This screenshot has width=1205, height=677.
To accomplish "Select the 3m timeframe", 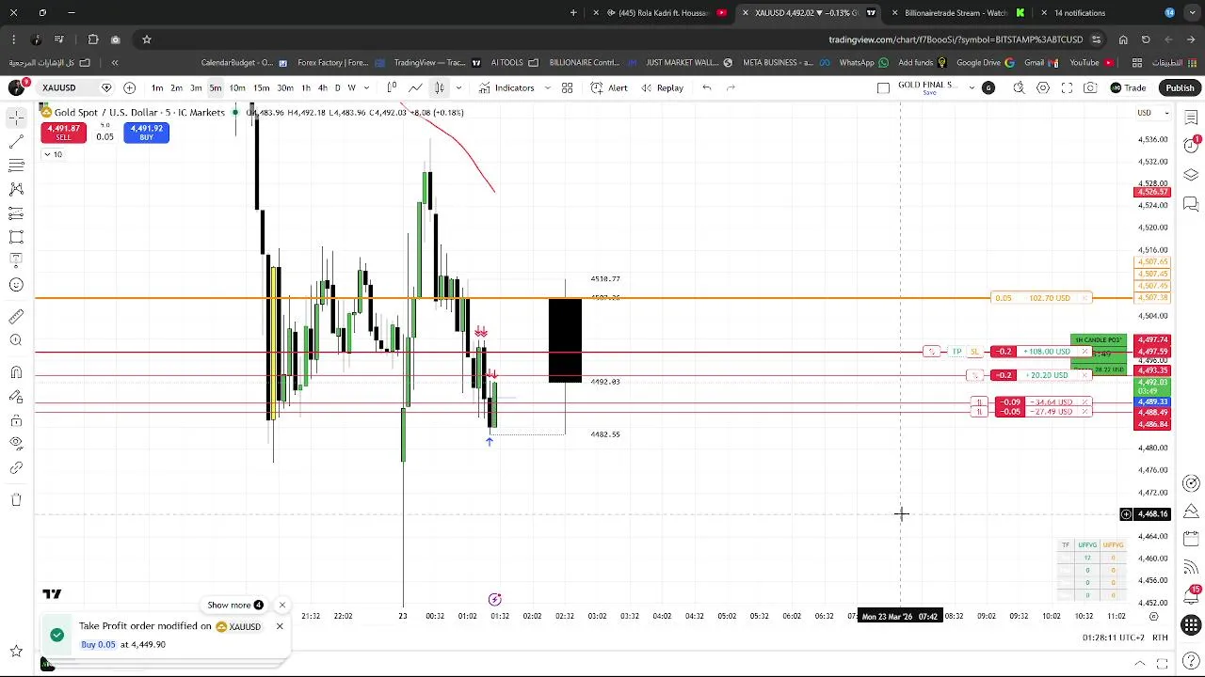I will (x=196, y=87).
